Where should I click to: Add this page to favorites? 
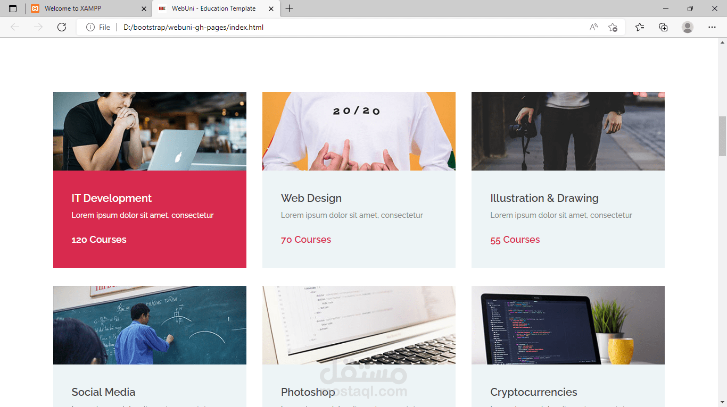(613, 27)
